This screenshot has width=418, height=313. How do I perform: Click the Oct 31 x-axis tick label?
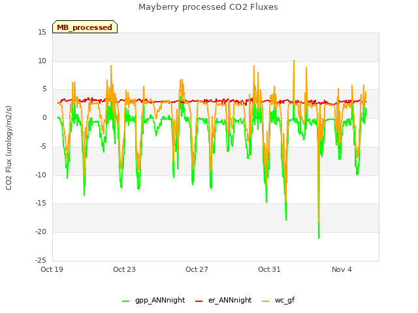point(269,269)
